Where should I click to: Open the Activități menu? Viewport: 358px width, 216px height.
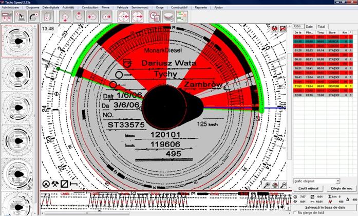[68, 7]
